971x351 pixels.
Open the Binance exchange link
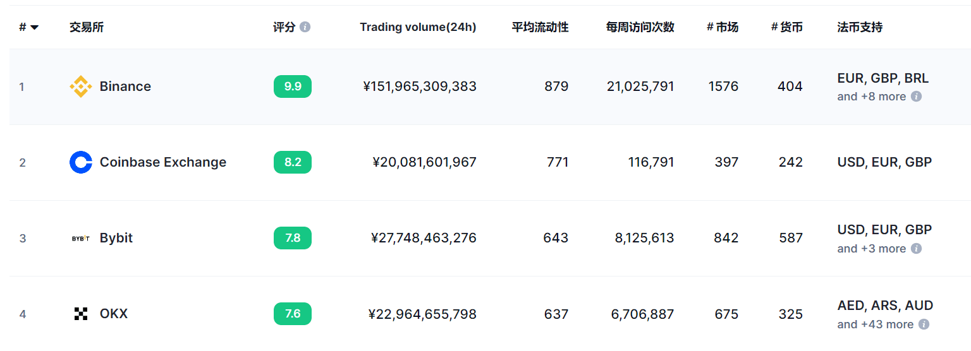pos(125,86)
